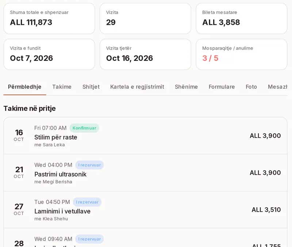The height and width of the screenshot is (247, 292).
Task: Select the Kartela e regjistrimit tab
Action: [x=137, y=87]
